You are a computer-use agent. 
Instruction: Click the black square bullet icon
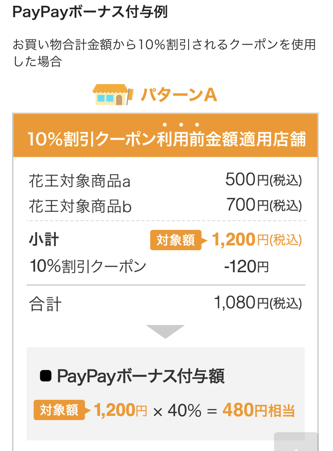46,376
